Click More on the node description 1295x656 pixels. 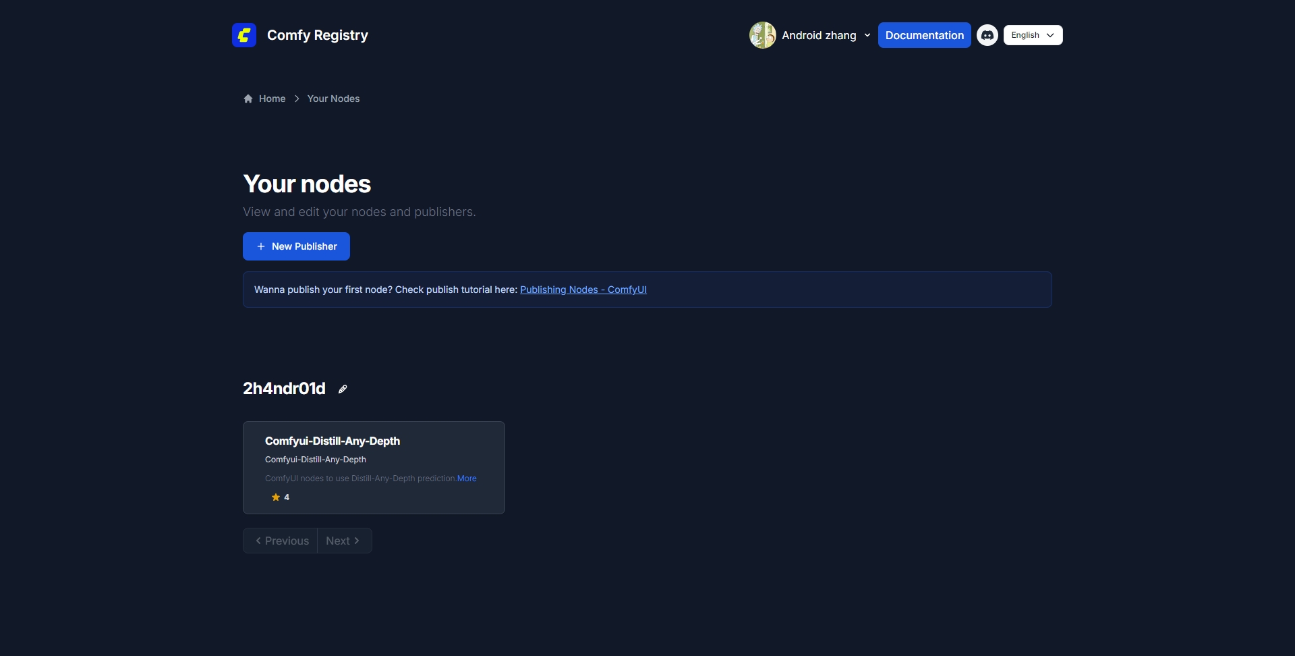467,479
